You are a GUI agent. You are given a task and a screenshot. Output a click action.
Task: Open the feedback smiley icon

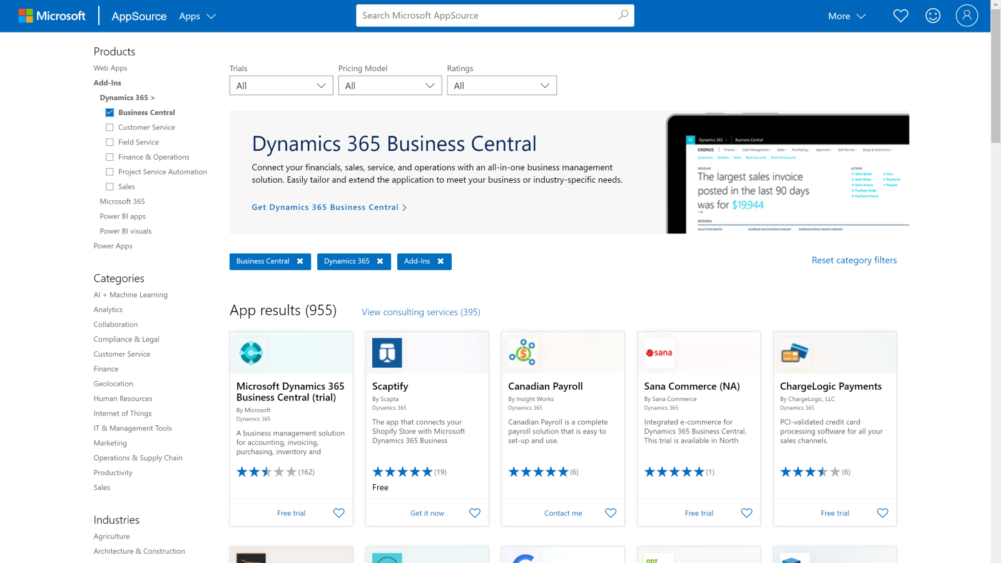[x=932, y=15]
